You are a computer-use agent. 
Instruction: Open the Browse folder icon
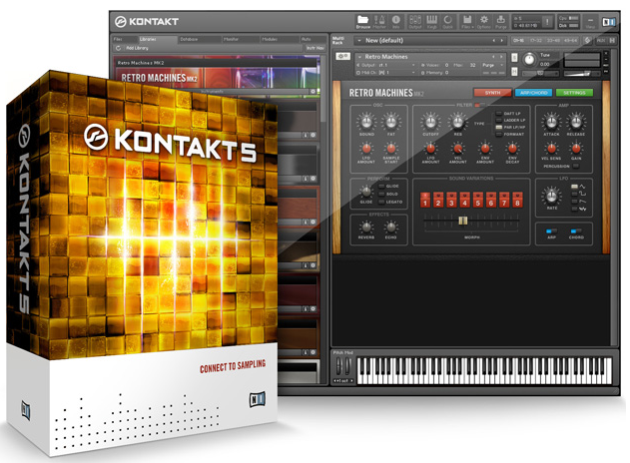point(362,20)
